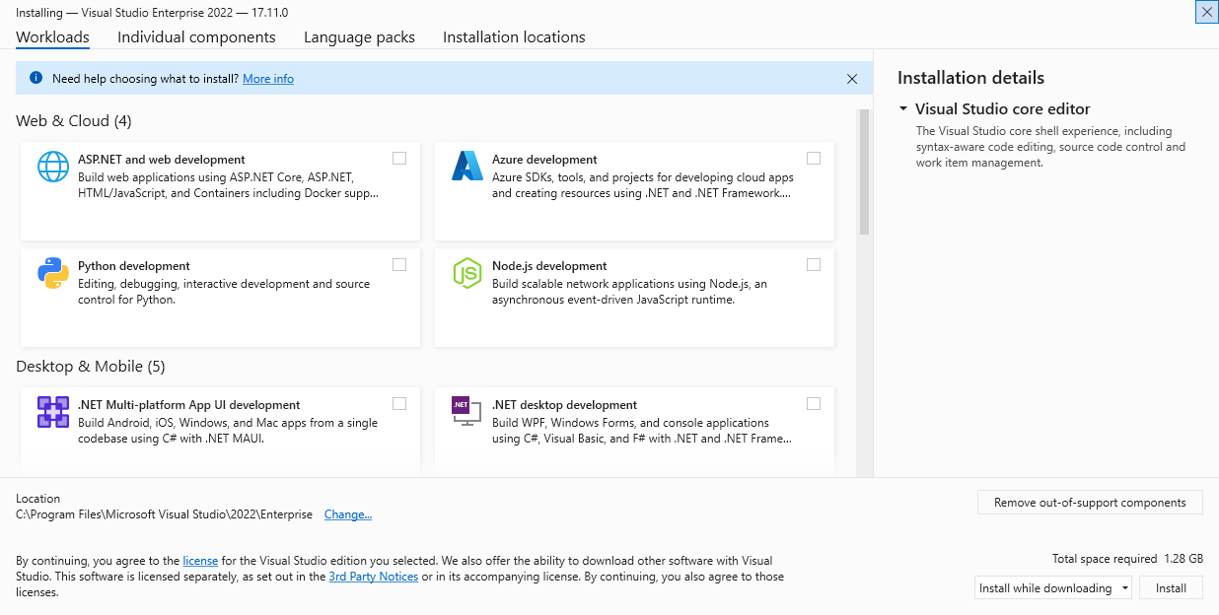The height and width of the screenshot is (615, 1219).
Task: Click Change... location link
Action: coord(348,514)
